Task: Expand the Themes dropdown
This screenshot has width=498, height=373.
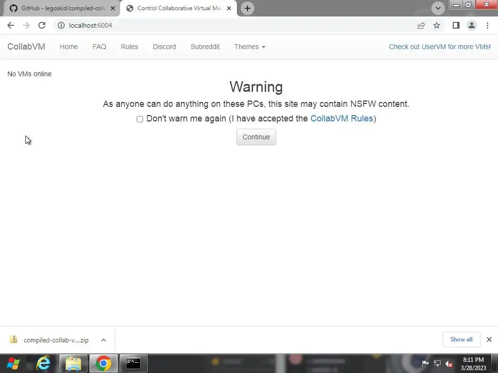Action: click(249, 47)
